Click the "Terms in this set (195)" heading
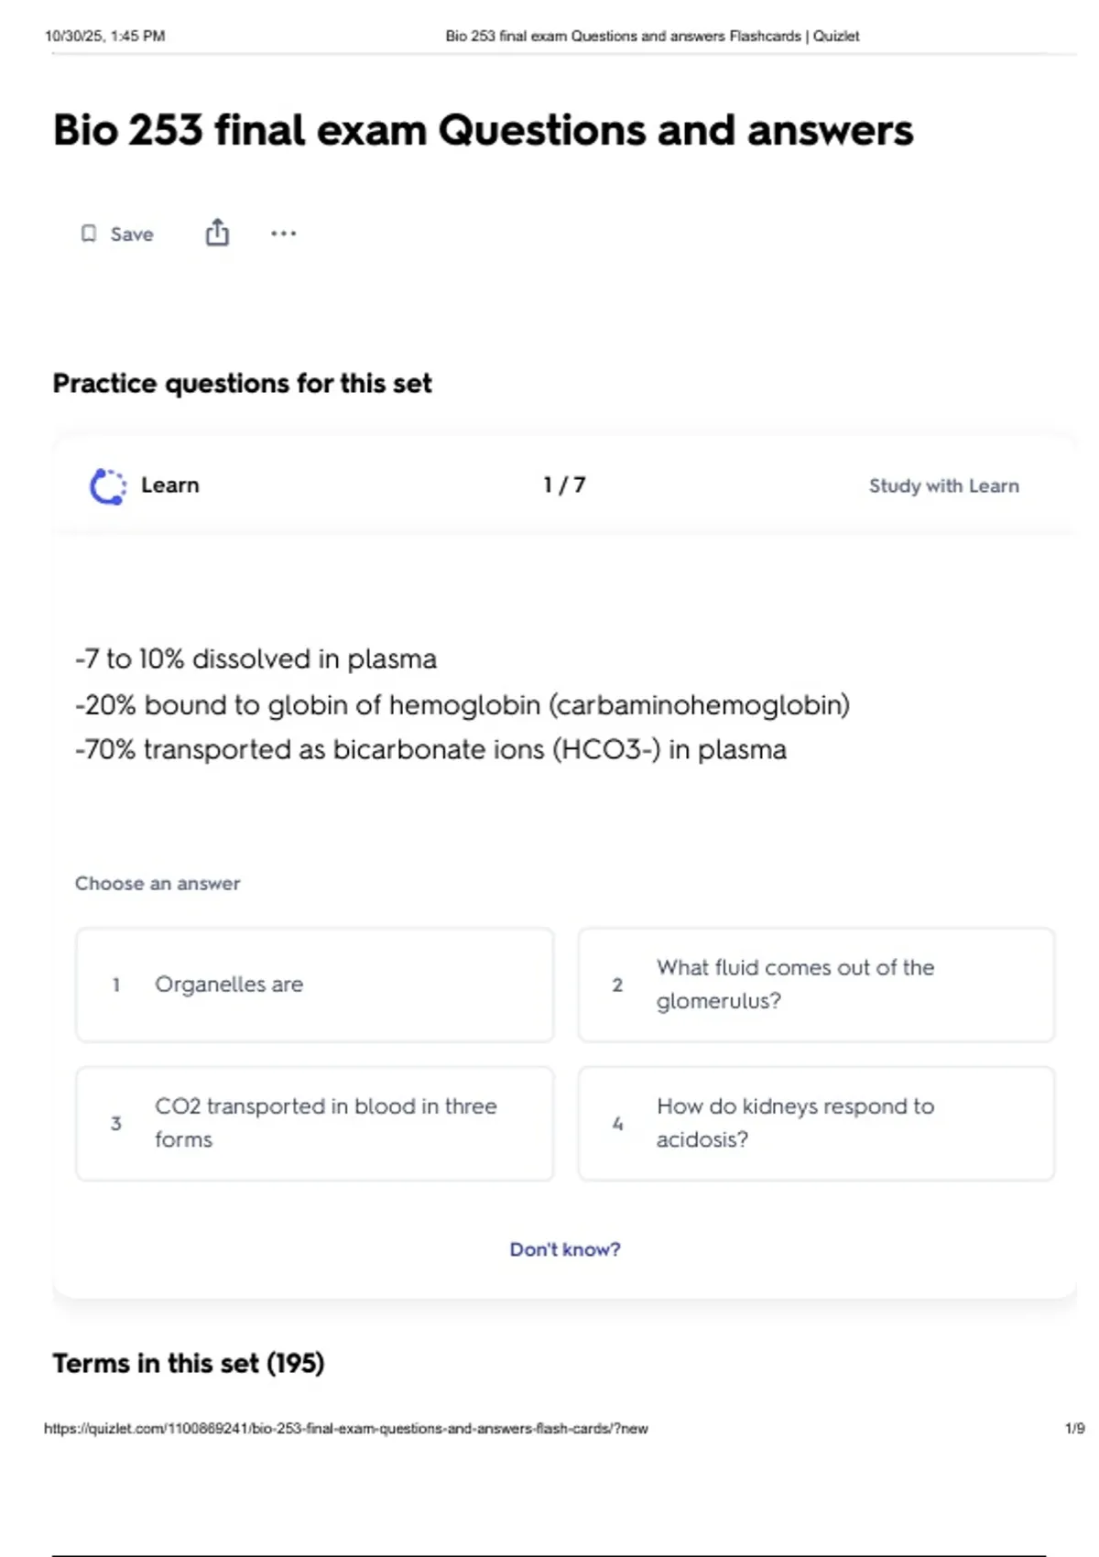Viewport: 1099px width, 1557px height. pyautogui.click(x=188, y=1364)
